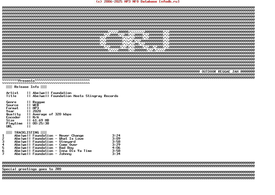Screen dimensions: 275x195
Task: Select track 5 Bad Boy
Action: point(44,148)
